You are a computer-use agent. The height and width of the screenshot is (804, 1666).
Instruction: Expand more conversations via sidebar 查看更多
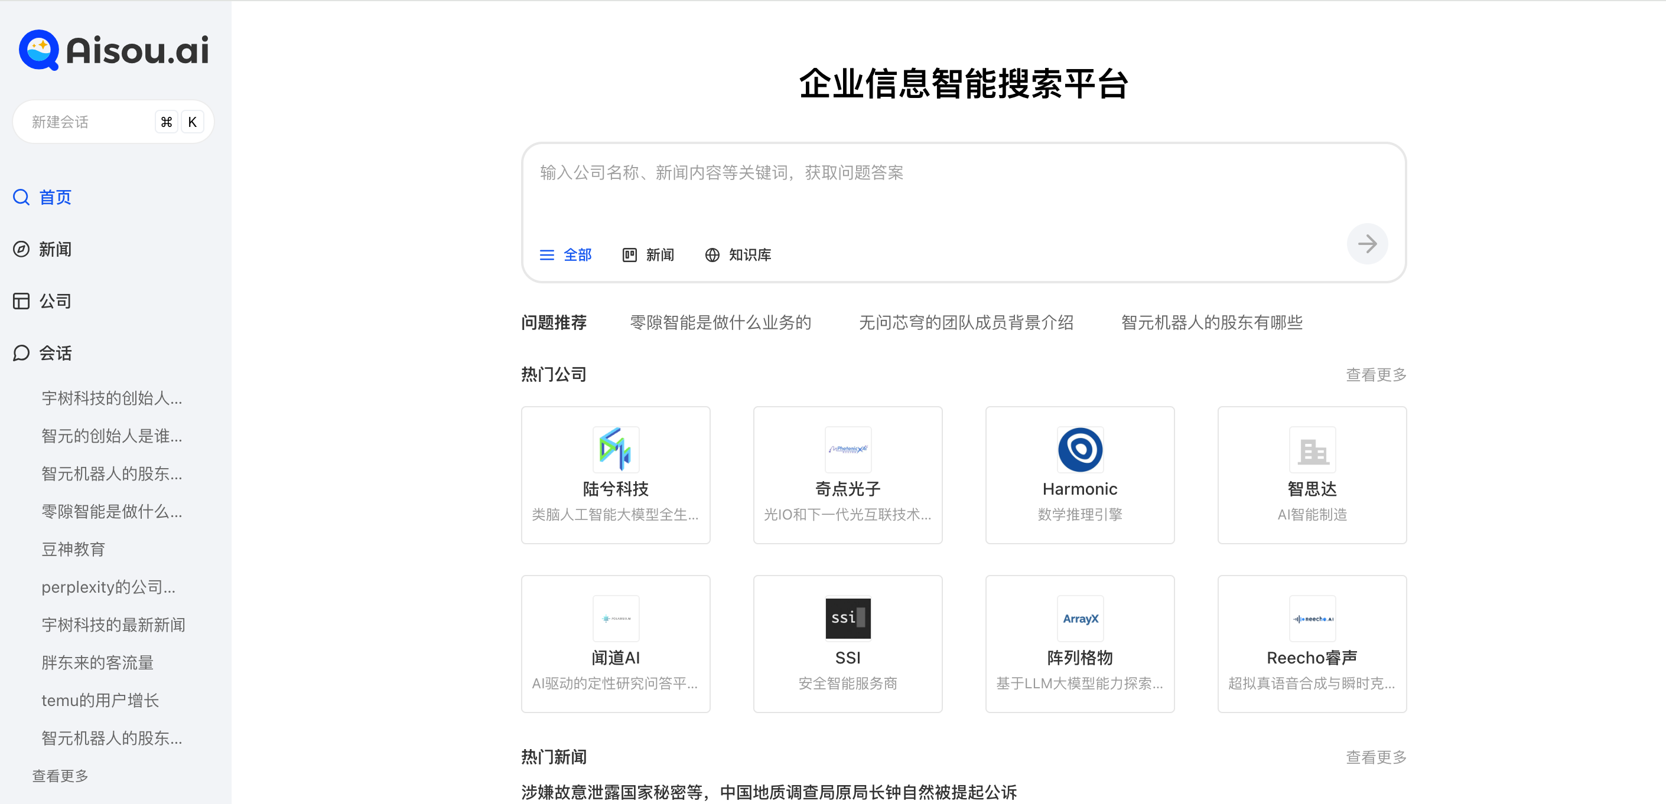coord(60,776)
